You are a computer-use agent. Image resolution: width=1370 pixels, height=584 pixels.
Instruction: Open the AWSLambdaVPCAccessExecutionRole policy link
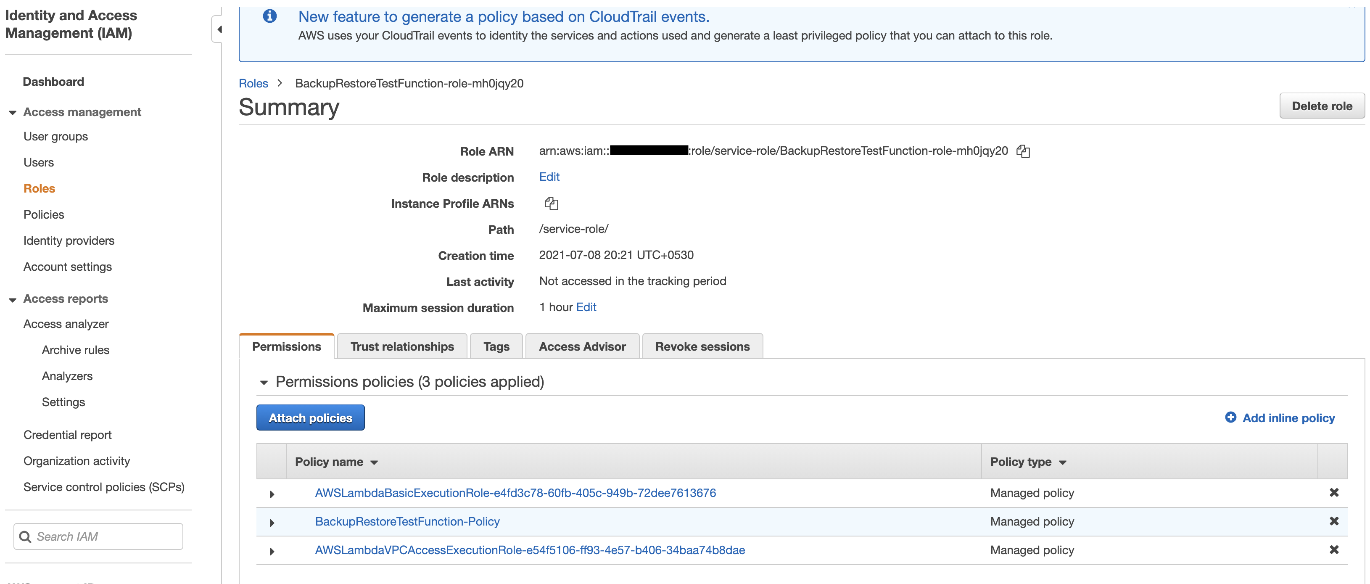[530, 550]
